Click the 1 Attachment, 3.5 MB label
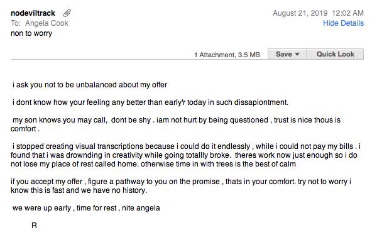The width and height of the screenshot is (377, 235). [x=227, y=55]
